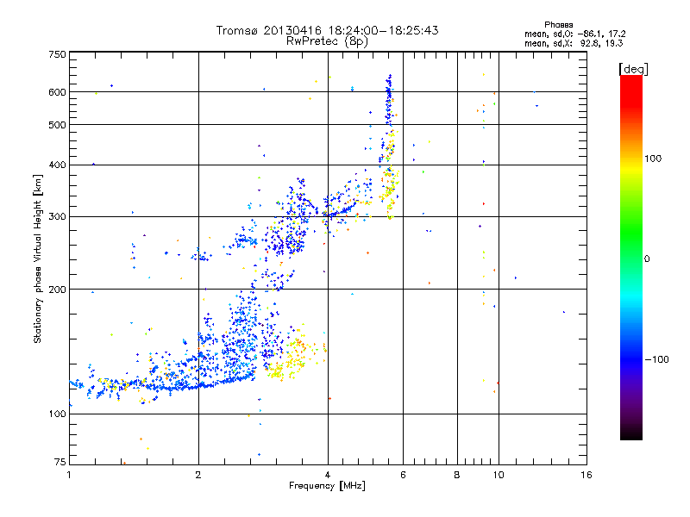Click the x-axis tick label '1'

(x=69, y=475)
